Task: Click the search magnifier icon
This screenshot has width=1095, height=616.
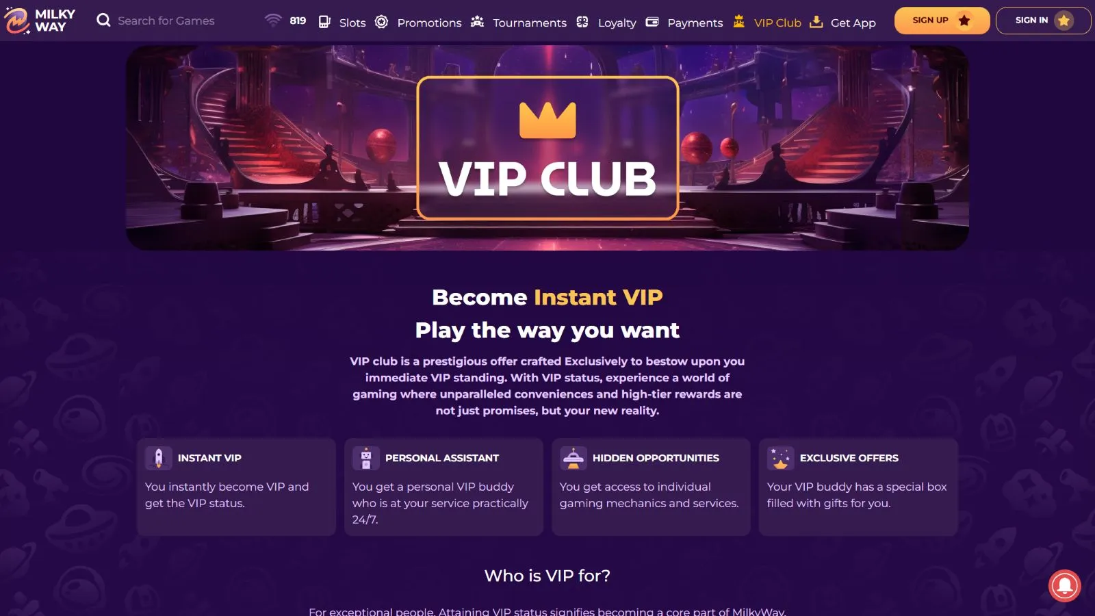Action: (x=103, y=21)
